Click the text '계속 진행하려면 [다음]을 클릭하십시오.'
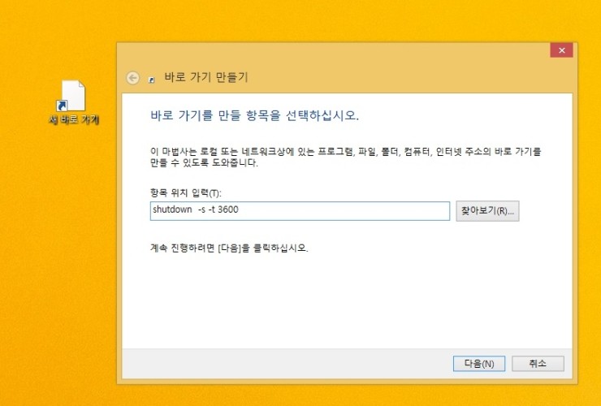The height and width of the screenshot is (406, 601). (x=229, y=248)
